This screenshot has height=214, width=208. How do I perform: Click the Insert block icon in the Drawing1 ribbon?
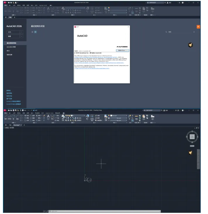(87, 116)
